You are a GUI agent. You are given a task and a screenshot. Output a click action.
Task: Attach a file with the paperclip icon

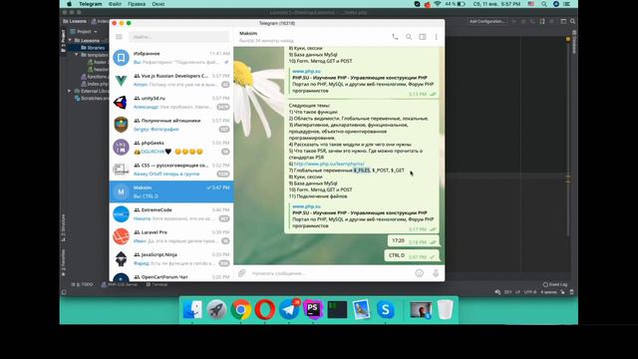(241, 273)
